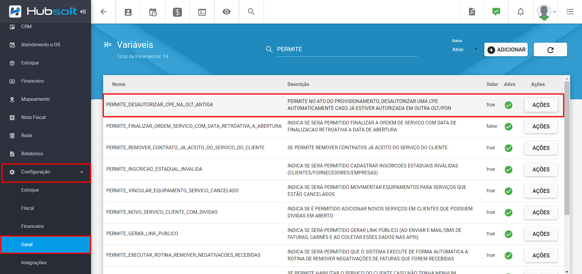Select Estoque under Configuração
582x274 pixels.
click(45, 190)
